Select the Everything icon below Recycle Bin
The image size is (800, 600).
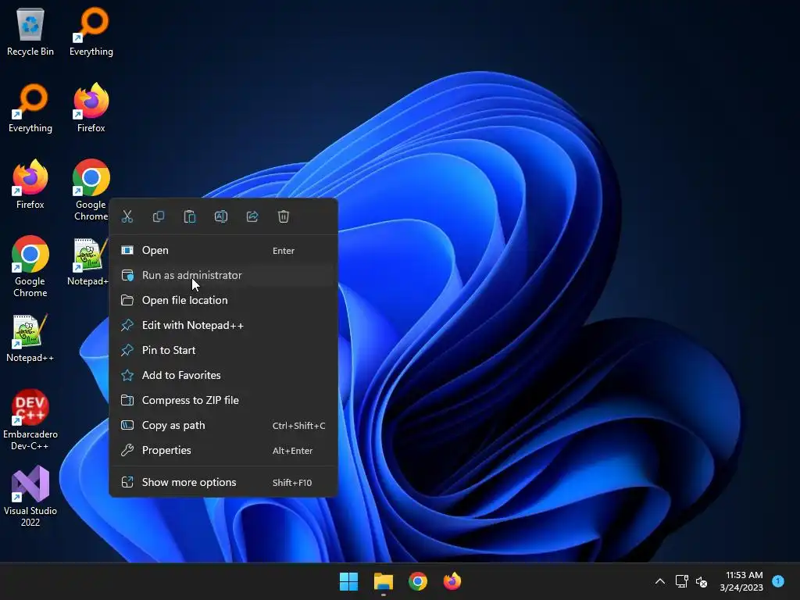(30, 109)
